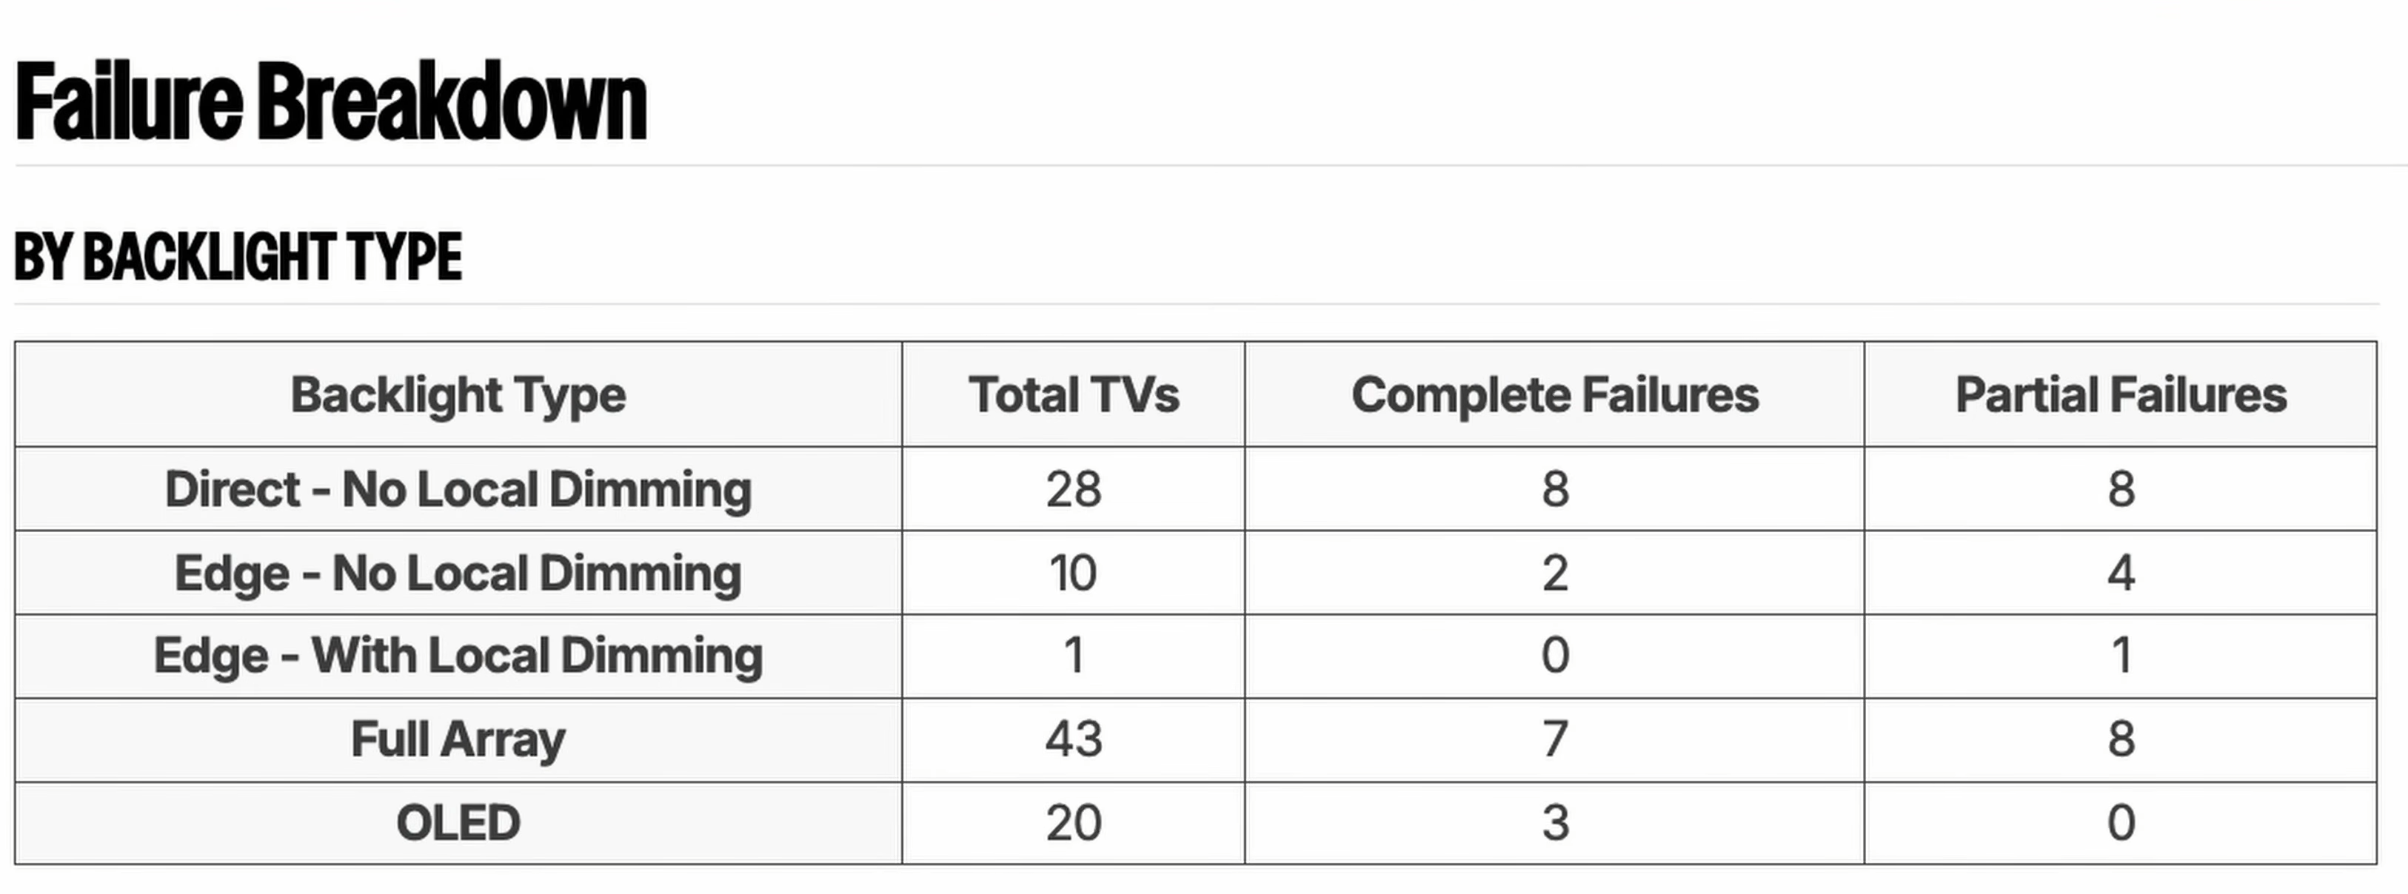Select Edge - No Local Dimming's Complete Failures value 2
Image resolution: width=2408 pixels, height=894 pixels.
click(1554, 573)
